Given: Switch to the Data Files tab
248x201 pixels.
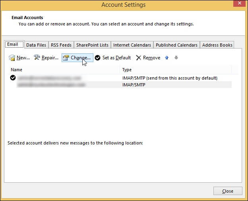Looking at the screenshot, I should click(36, 45).
